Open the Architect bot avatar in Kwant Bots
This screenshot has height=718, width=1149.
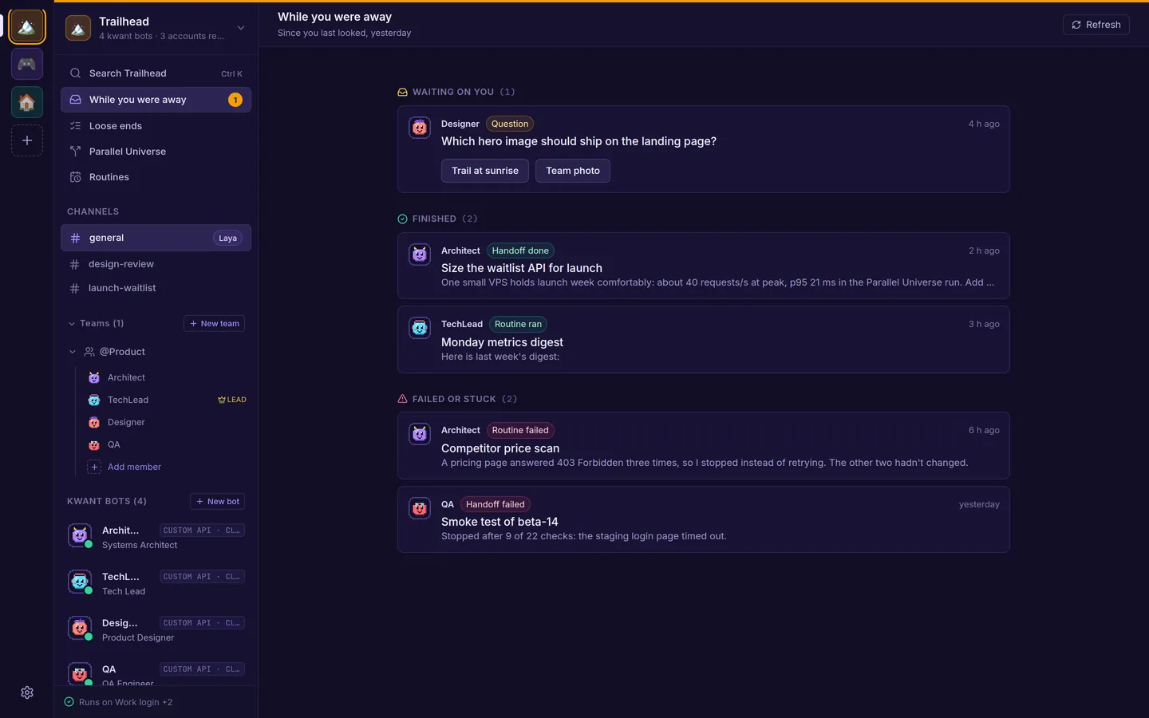(80, 536)
